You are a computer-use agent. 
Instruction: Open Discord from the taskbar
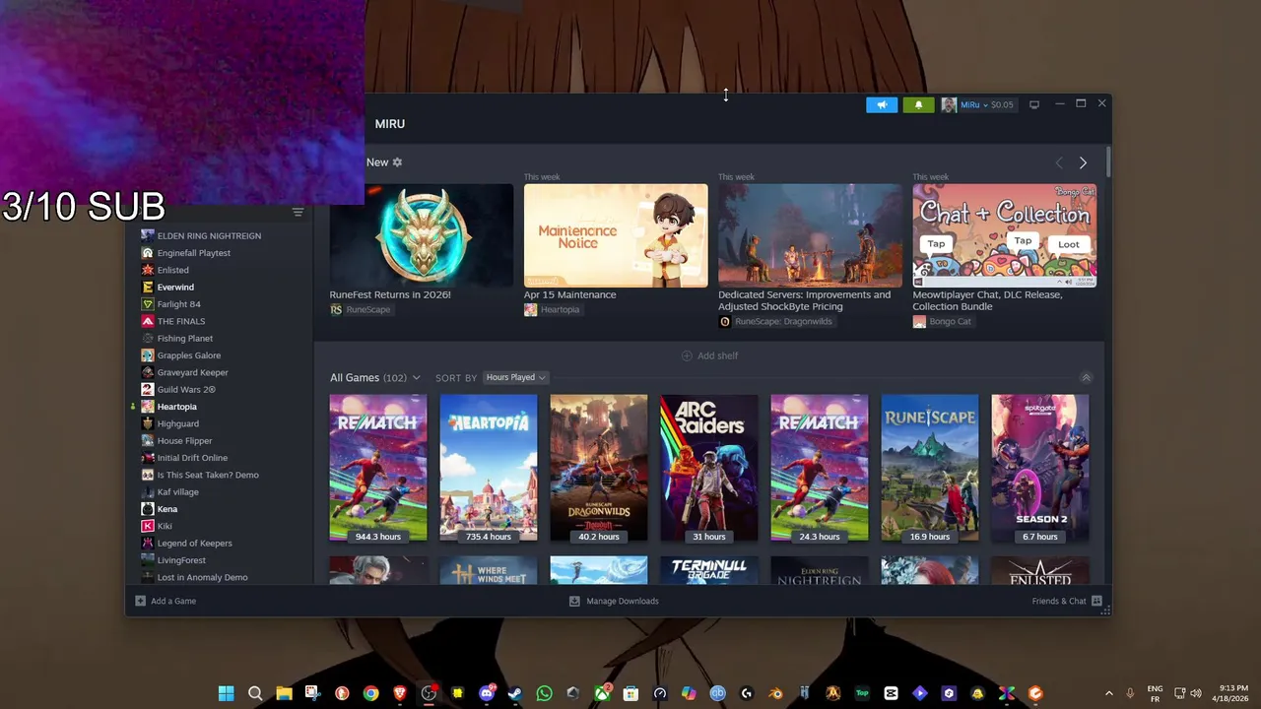tap(487, 693)
